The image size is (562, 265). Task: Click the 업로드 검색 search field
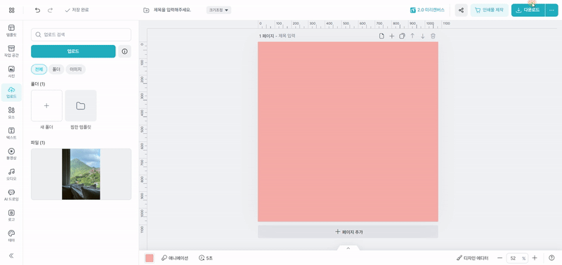(81, 34)
